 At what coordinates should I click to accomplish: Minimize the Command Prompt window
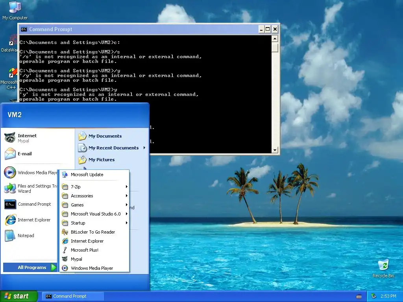(x=261, y=29)
